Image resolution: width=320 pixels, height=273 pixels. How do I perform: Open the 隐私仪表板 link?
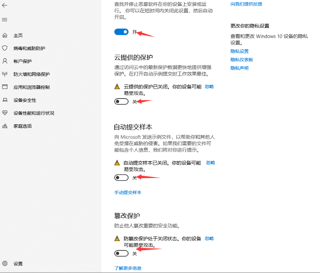(x=242, y=60)
